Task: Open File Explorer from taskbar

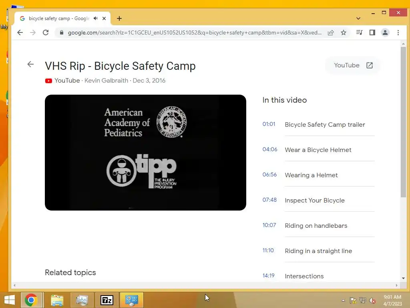Action: pos(57,300)
